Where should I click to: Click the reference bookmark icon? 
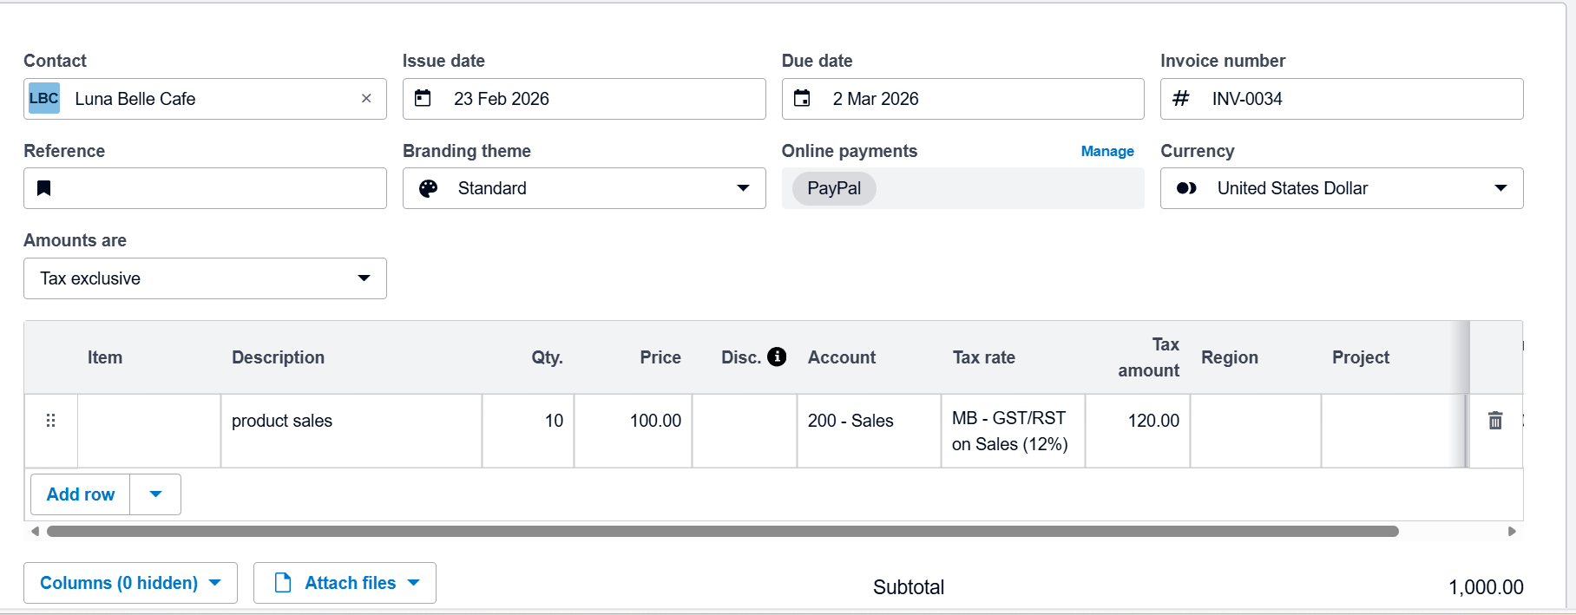pos(44,188)
